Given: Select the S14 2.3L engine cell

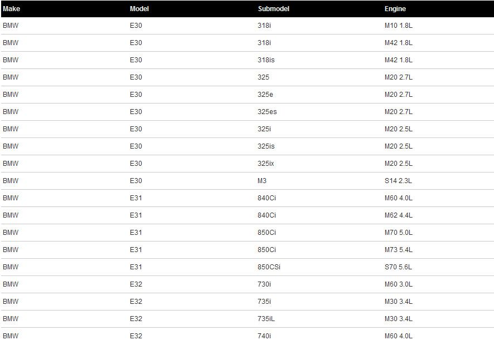Looking at the screenshot, I should [398, 181].
